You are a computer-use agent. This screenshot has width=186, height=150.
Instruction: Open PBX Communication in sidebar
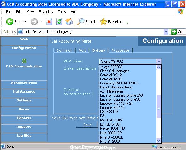24,66
